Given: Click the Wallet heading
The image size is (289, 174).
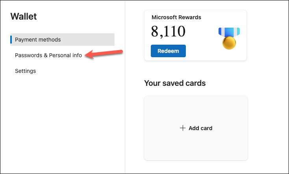Looking at the screenshot, I should (x=24, y=16).
